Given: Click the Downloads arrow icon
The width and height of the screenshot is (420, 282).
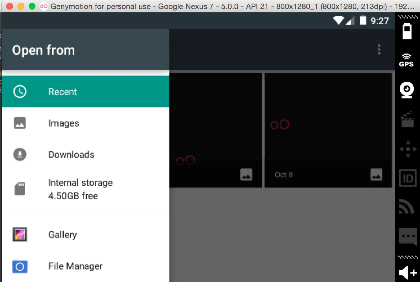Looking at the screenshot, I should 20,155.
